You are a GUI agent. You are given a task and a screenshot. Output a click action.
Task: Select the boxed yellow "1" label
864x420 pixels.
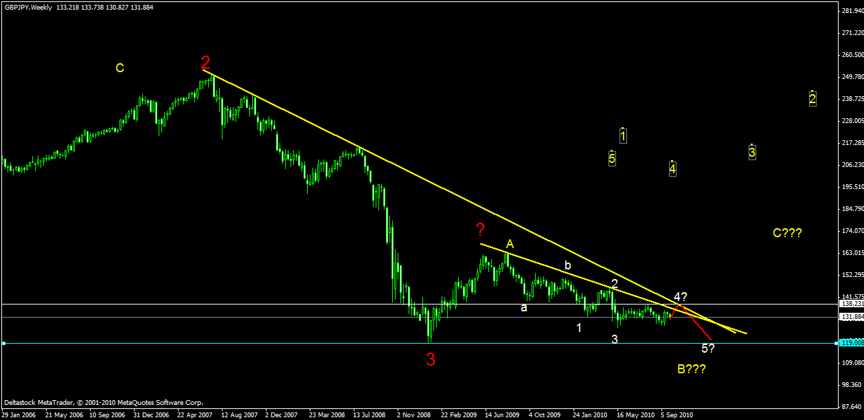(x=623, y=135)
